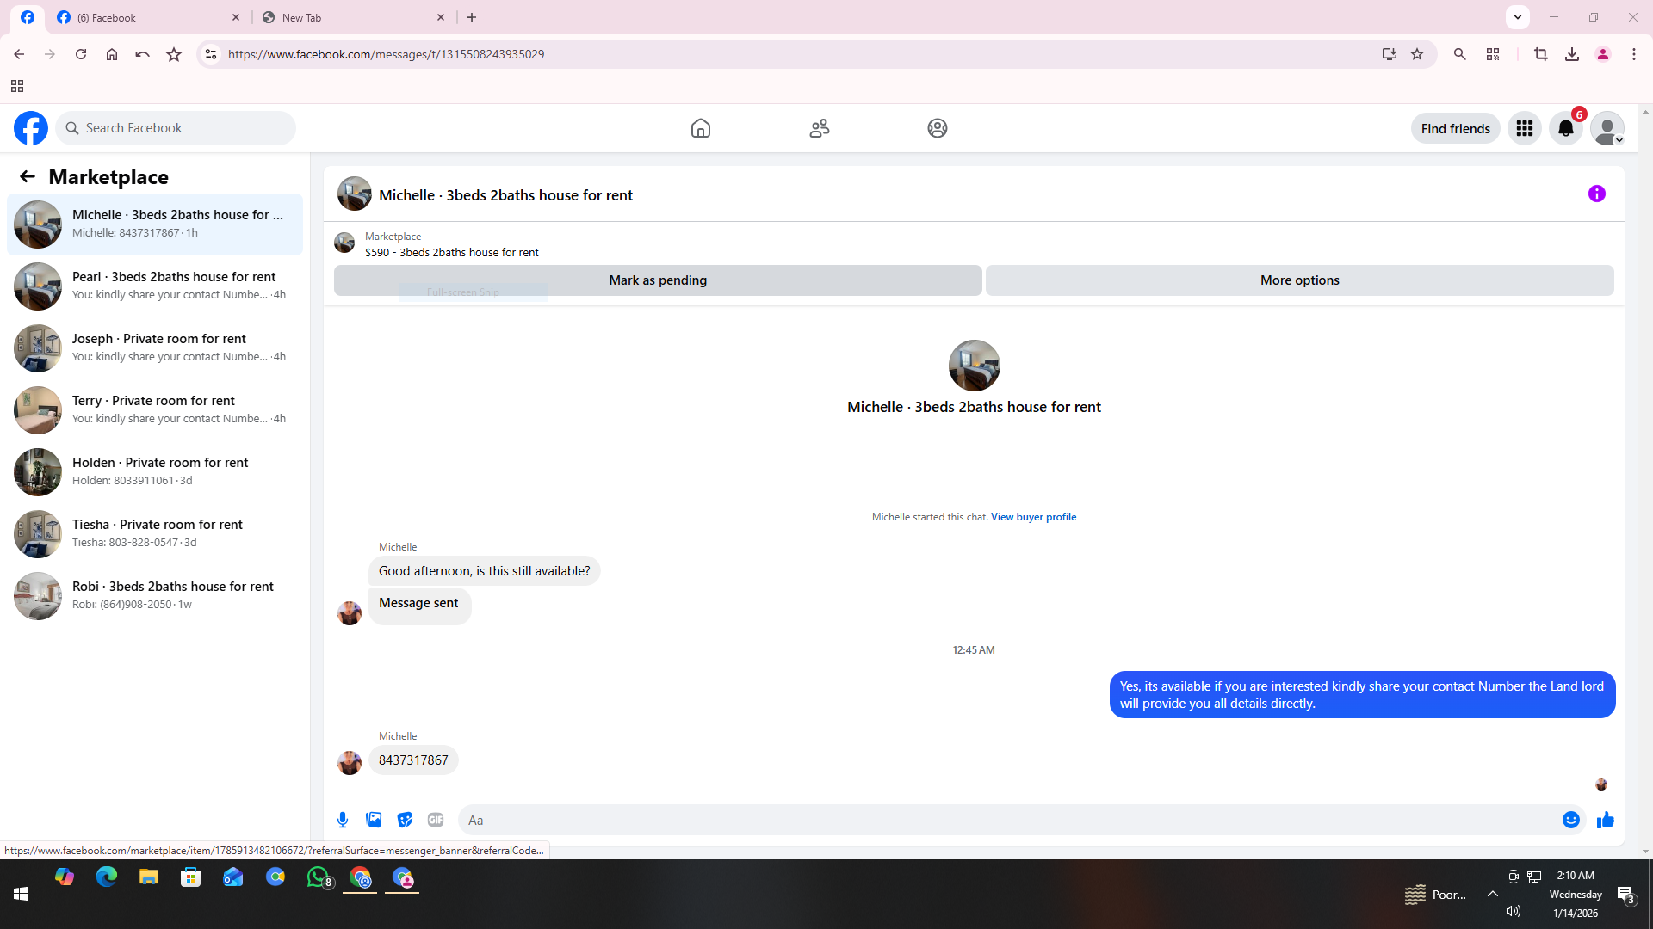The height and width of the screenshot is (929, 1653).
Task: Go back from Marketplace chats
Action: pyautogui.click(x=28, y=177)
